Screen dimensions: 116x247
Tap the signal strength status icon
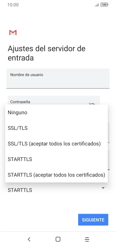97,5
